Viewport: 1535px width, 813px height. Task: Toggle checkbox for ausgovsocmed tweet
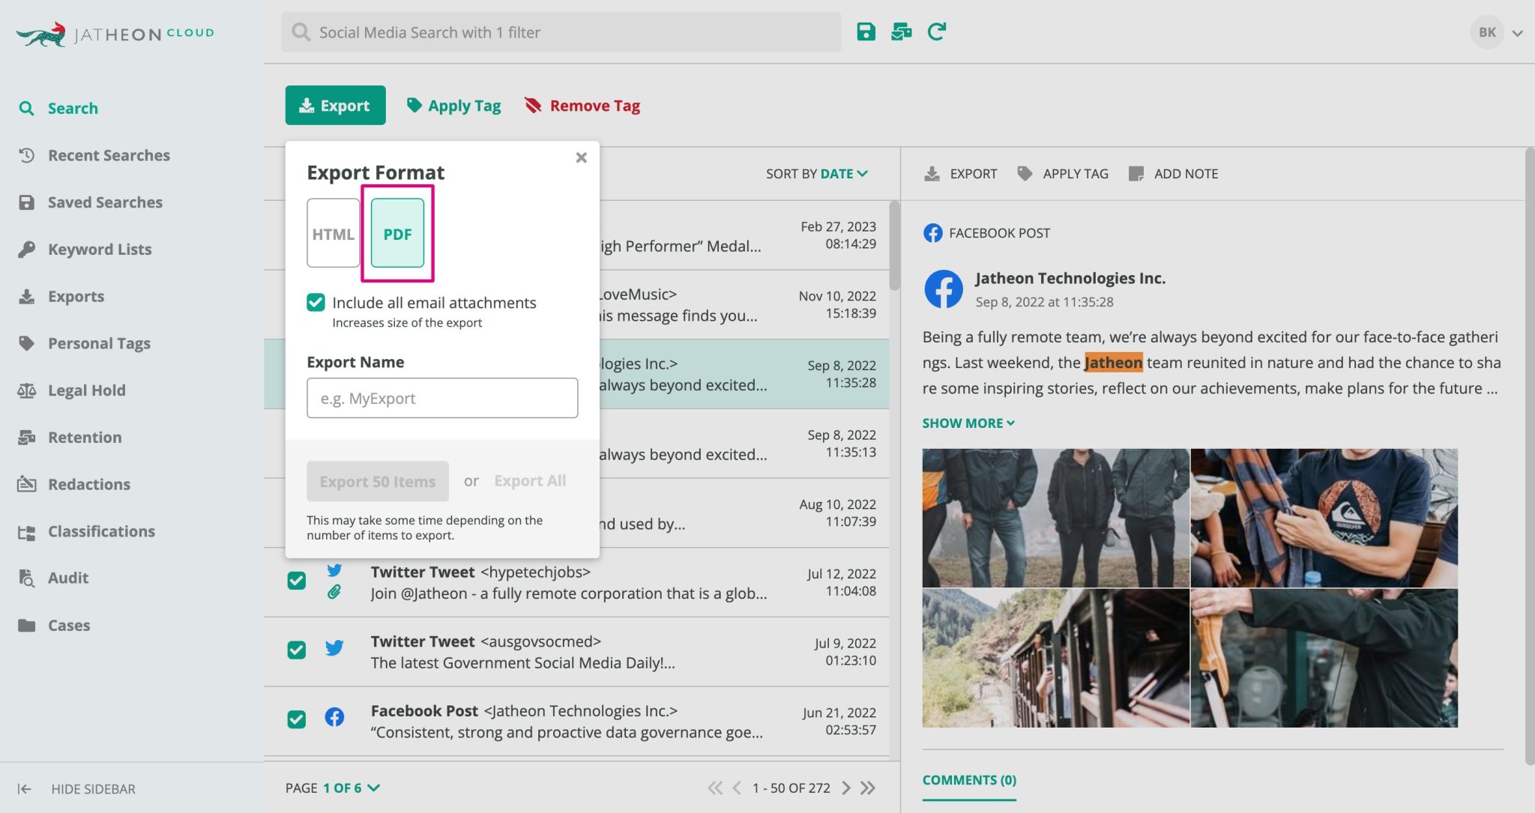(297, 650)
